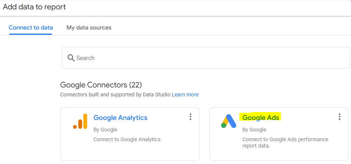Click the Google Ads logo icon

coord(229,121)
